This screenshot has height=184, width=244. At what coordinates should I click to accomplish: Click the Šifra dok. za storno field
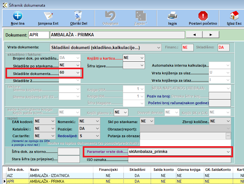(x=69, y=152)
